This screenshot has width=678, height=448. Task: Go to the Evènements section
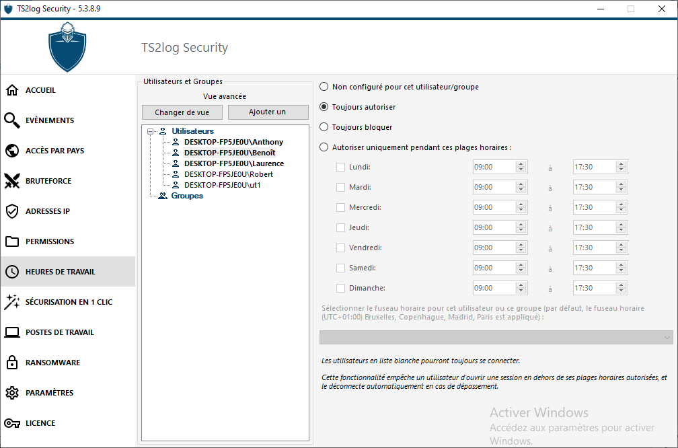pyautogui.click(x=68, y=120)
